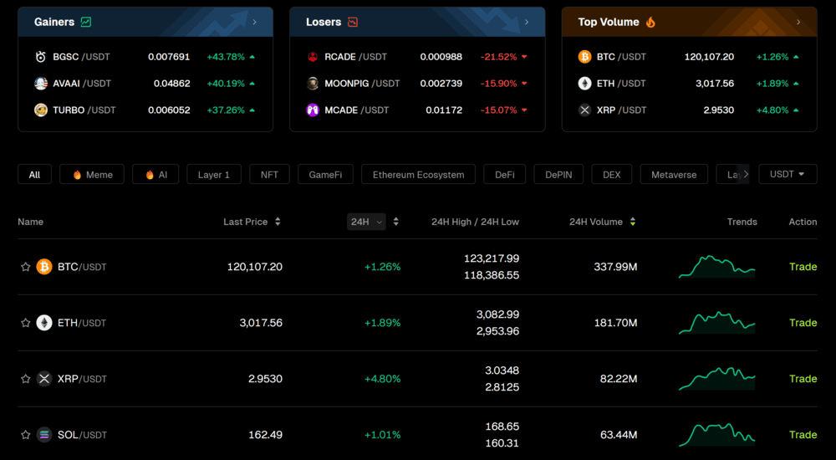Switch to the DeFi category filter
This screenshot has height=460, width=836.
point(504,175)
